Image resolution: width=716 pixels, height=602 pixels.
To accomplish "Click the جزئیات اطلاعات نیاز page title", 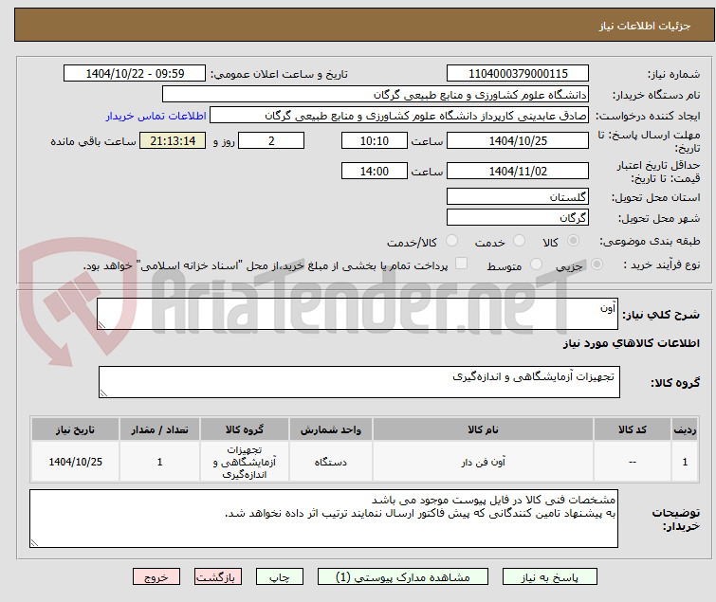I will coord(644,26).
